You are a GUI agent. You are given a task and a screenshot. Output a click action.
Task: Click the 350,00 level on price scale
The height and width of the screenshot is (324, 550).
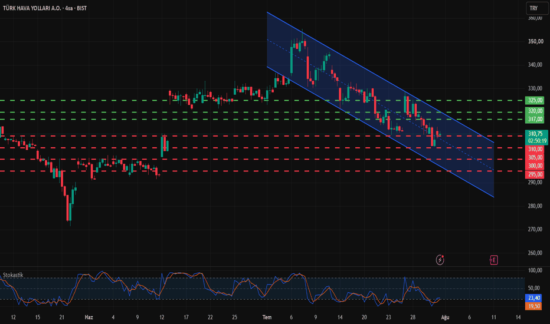[x=536, y=41]
